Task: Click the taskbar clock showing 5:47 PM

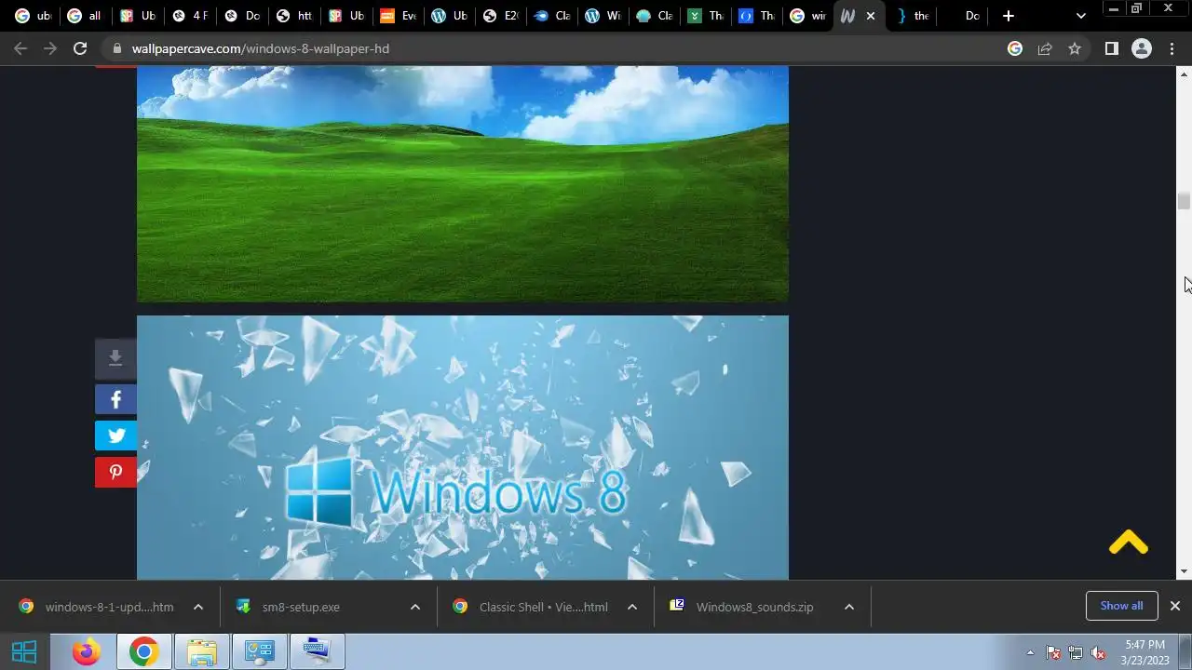Action: point(1145,651)
